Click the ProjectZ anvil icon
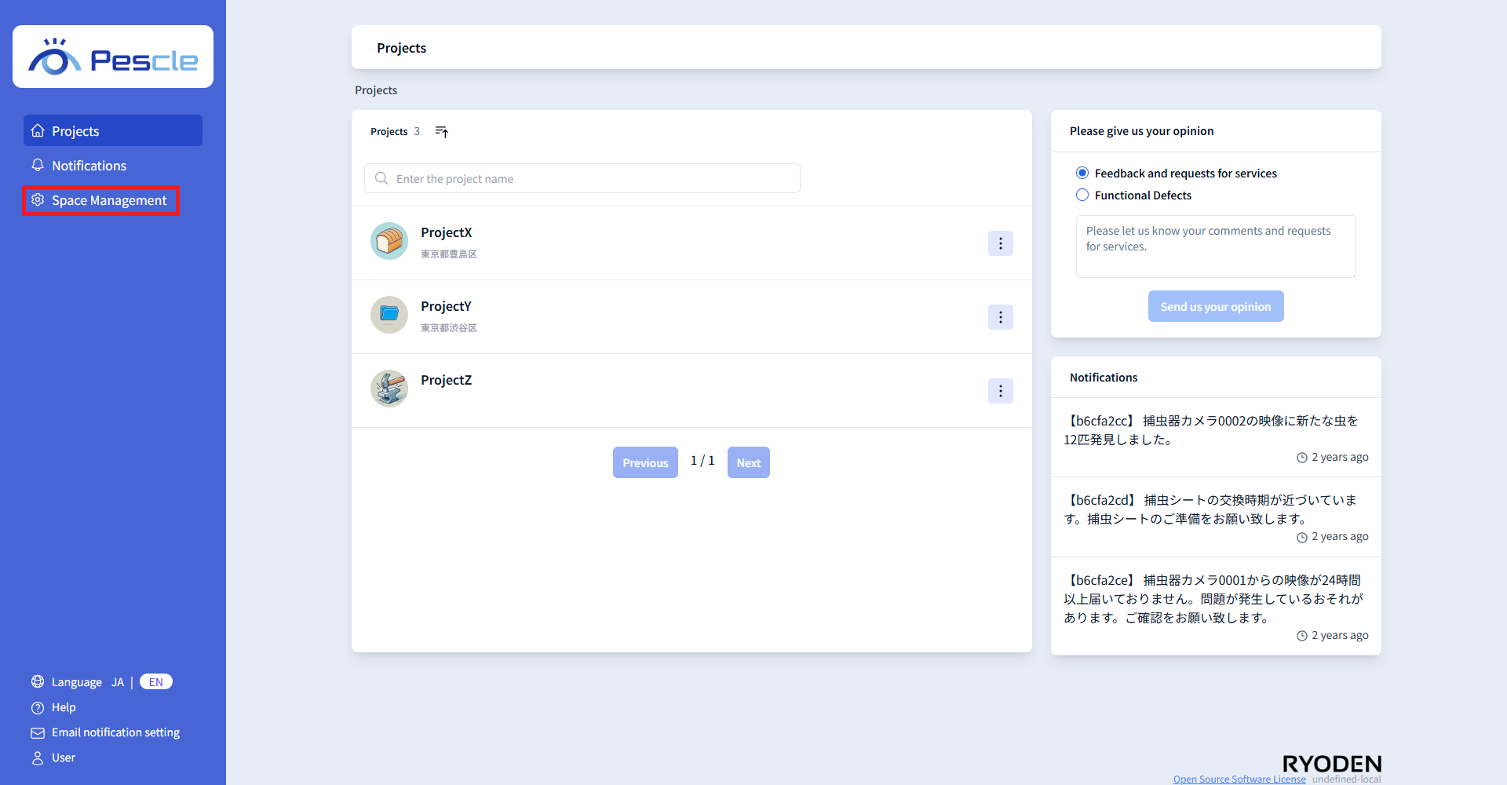1507x785 pixels. click(389, 389)
